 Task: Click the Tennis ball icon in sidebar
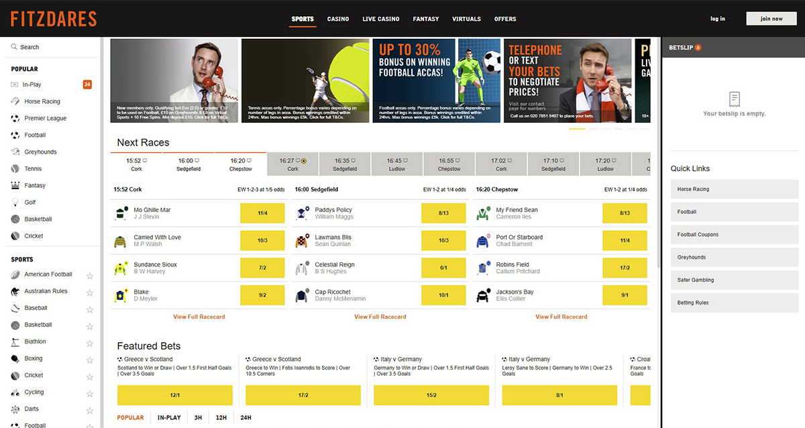[x=15, y=168]
